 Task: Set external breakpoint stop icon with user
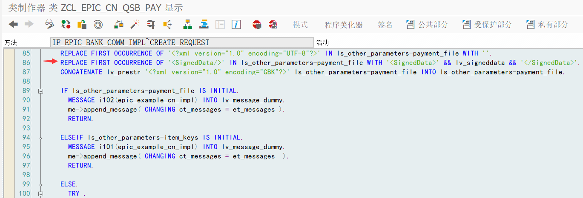click(273, 25)
